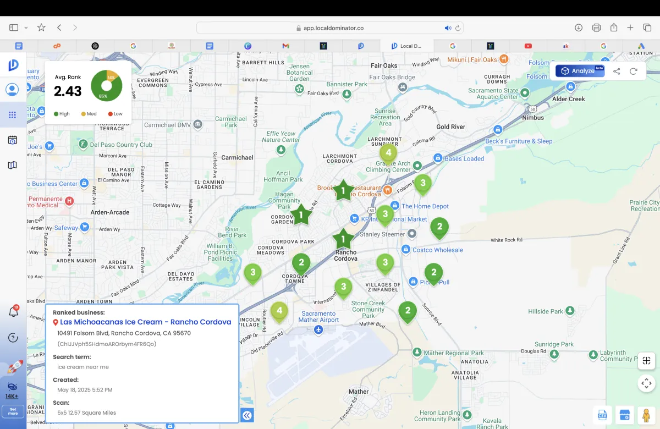Click rank 2 pin left of Costco Wholesale

click(439, 228)
